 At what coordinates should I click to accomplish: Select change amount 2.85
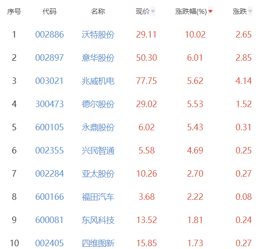click(244, 57)
